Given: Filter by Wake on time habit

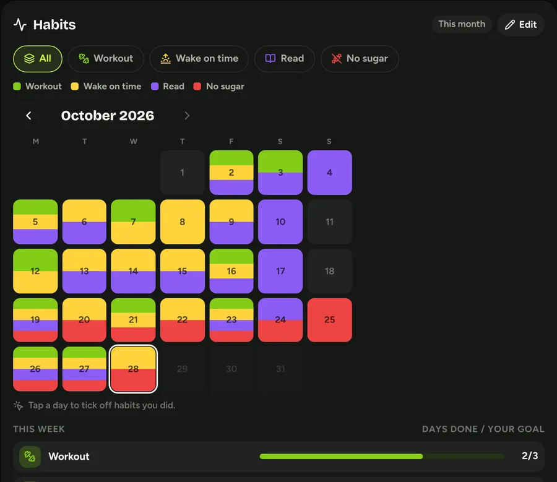Looking at the screenshot, I should 199,59.
